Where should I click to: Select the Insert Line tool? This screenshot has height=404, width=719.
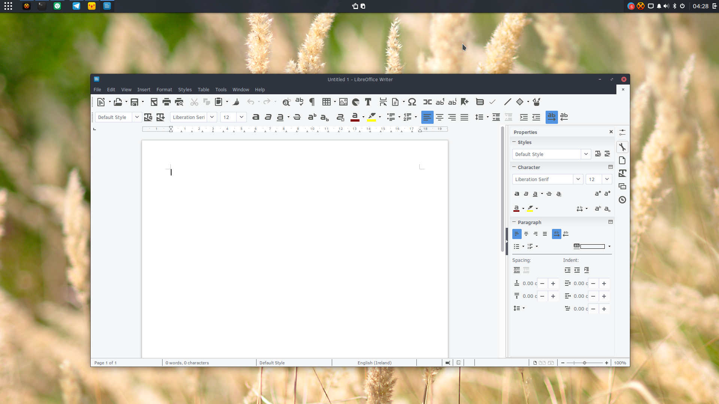point(508,102)
